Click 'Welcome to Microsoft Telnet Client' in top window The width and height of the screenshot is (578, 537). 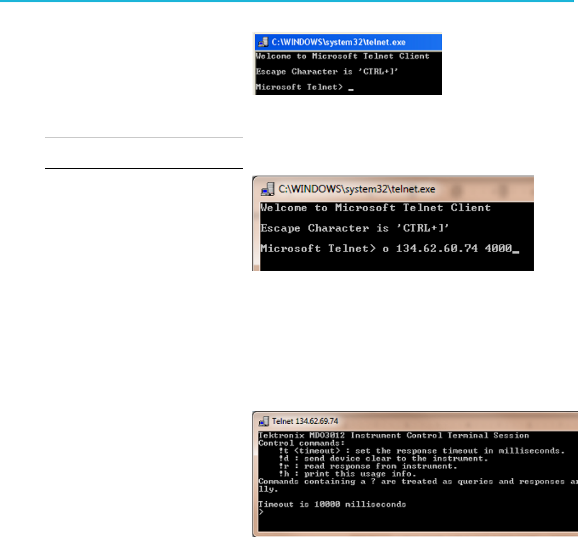click(x=343, y=56)
